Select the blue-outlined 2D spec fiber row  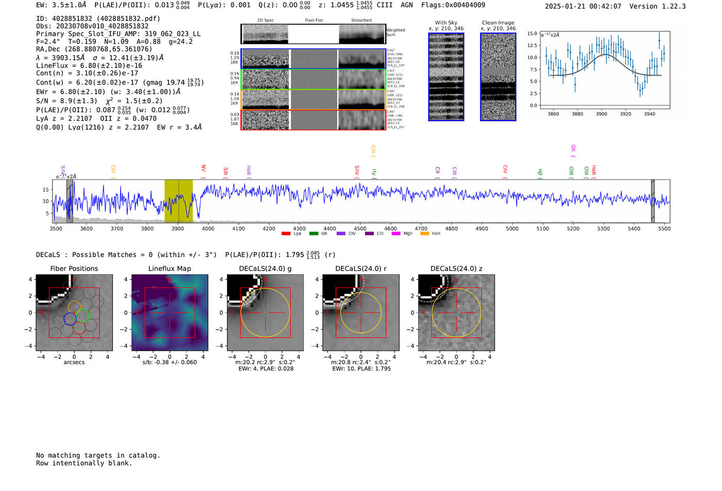[314, 59]
